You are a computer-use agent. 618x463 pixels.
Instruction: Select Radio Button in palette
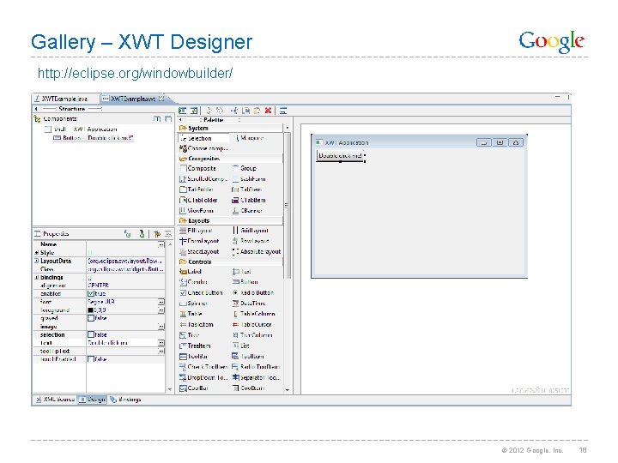tap(253, 292)
